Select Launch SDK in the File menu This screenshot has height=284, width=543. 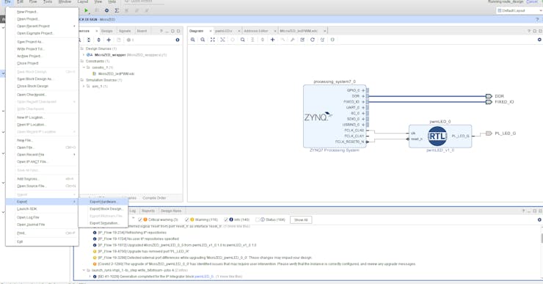pos(42,209)
